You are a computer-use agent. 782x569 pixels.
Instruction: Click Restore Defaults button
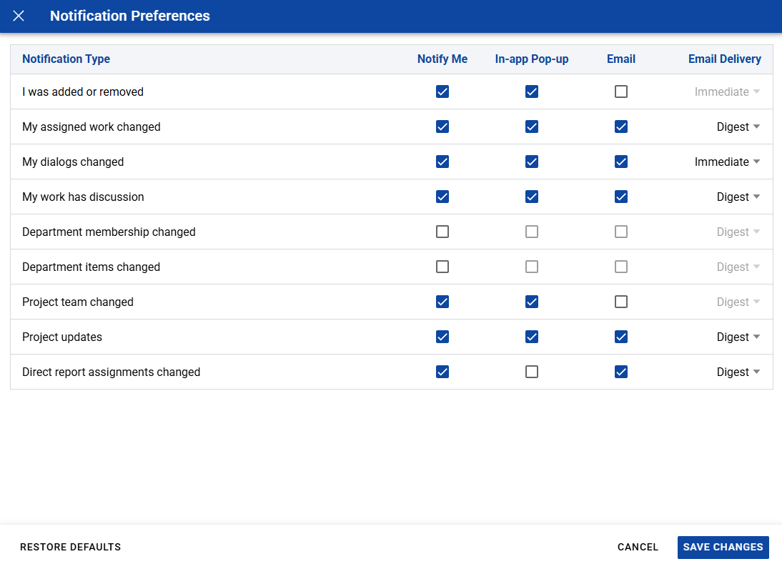70,547
